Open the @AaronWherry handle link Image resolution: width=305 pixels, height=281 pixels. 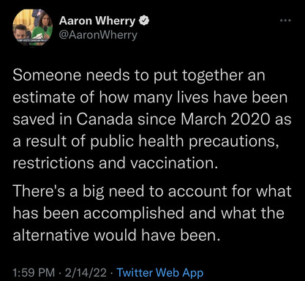pyautogui.click(x=98, y=35)
